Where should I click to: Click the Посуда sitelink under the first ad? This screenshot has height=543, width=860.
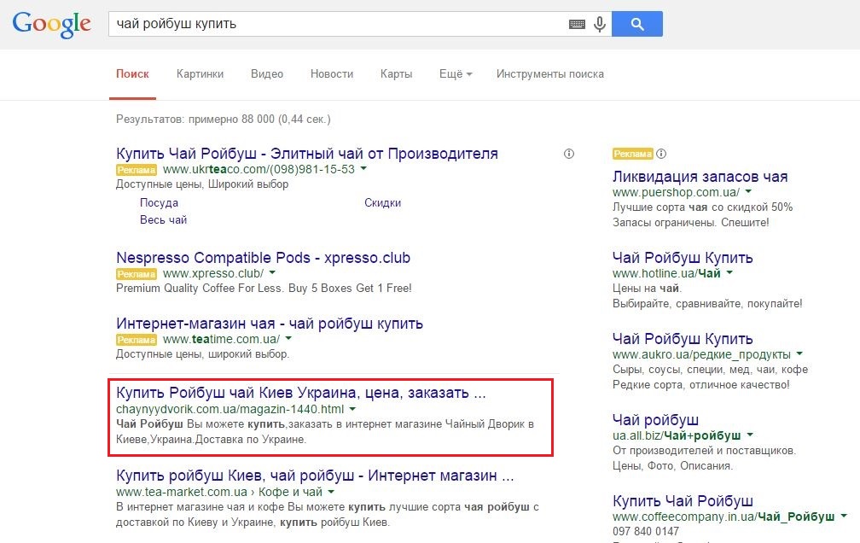(160, 202)
